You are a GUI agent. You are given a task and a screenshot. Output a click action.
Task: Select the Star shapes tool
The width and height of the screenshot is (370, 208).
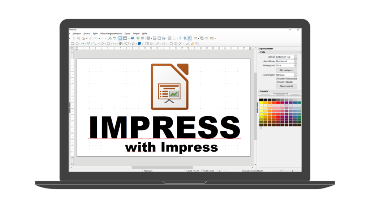point(133,44)
